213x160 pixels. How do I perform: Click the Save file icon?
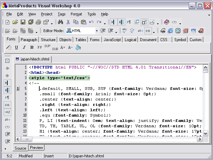(x=23, y=22)
